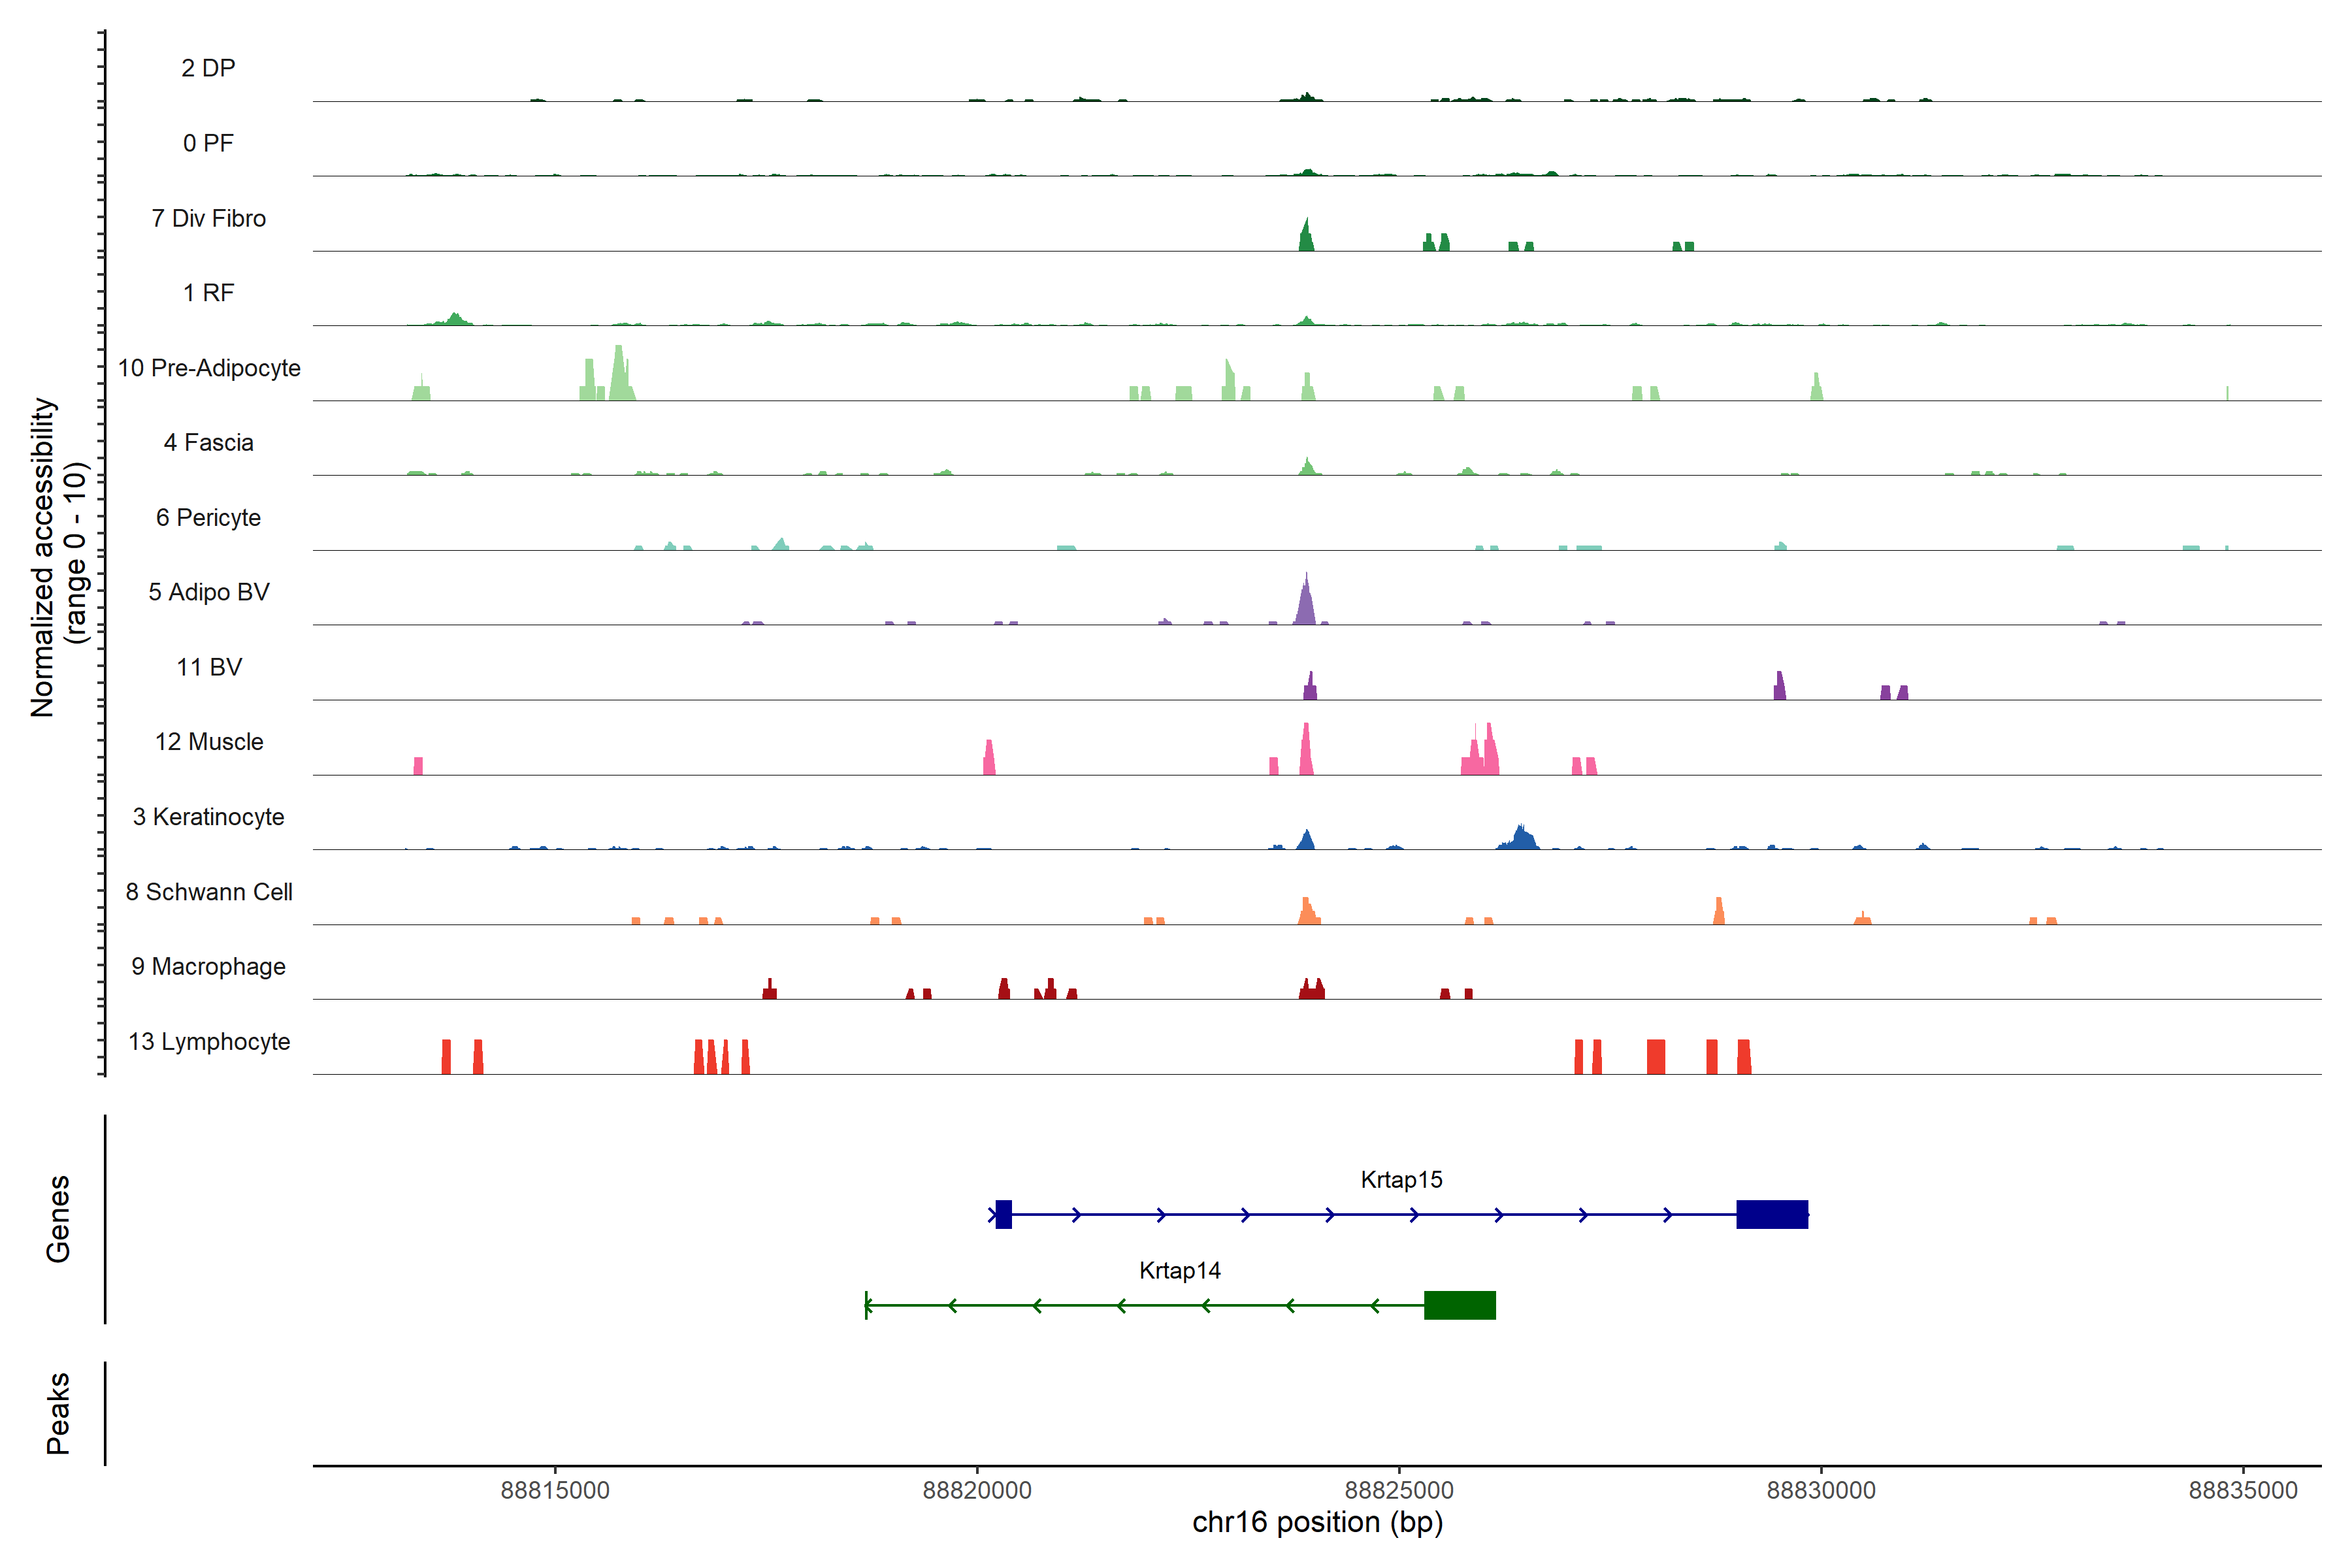This screenshot has height=1568, width=2352.
Task: Click the tall purple Adipo BV peak
Action: (x=1305, y=604)
